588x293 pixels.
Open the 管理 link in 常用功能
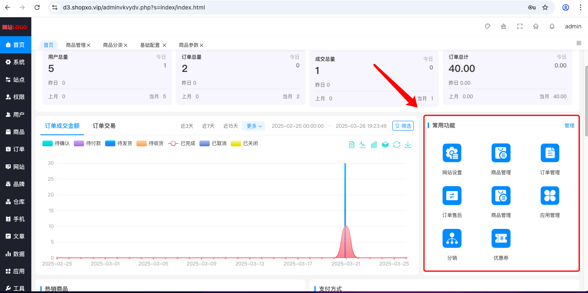click(x=569, y=126)
